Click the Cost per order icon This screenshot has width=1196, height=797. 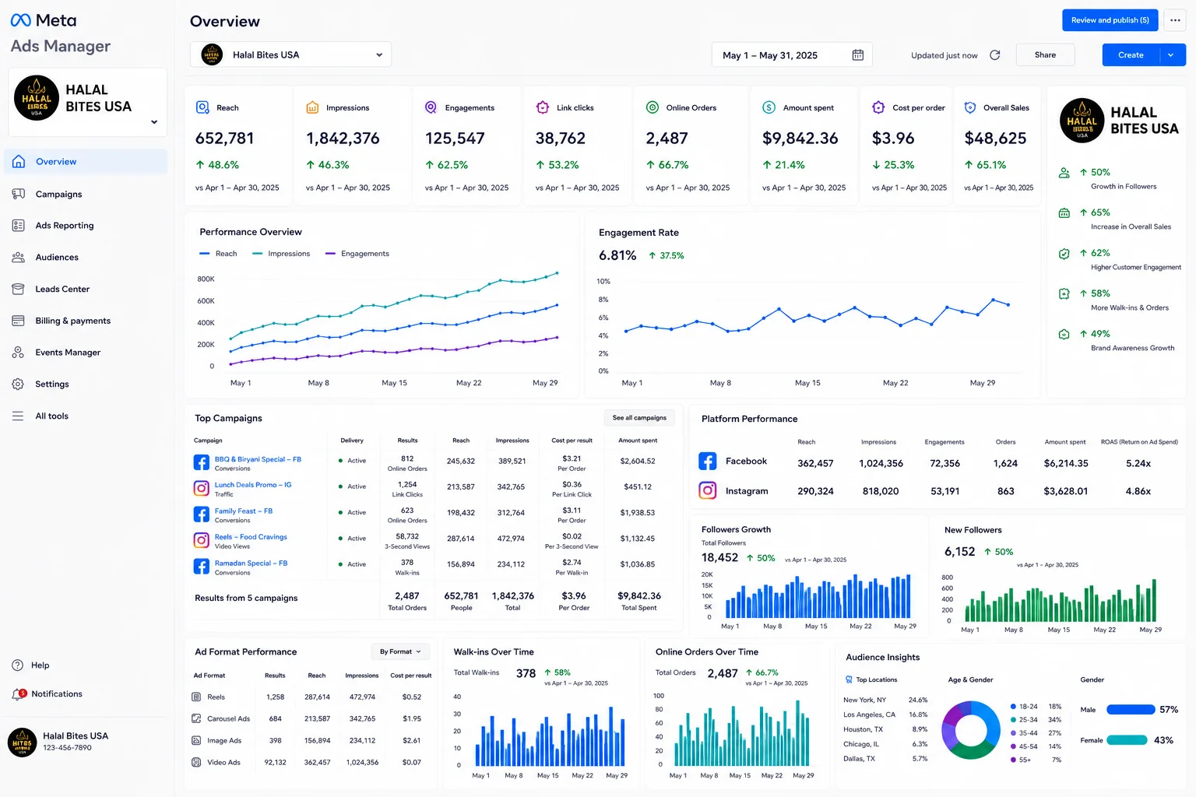pyautogui.click(x=879, y=107)
